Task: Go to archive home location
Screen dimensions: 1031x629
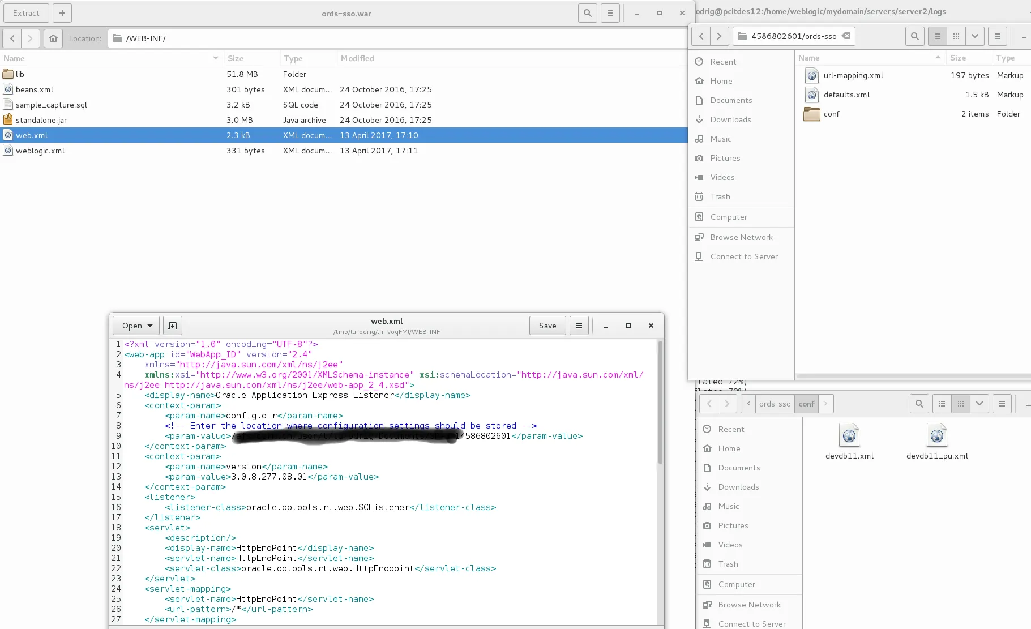Action: (x=53, y=38)
